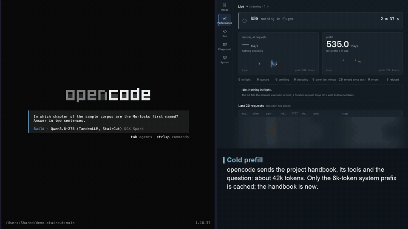Click the 'nothing decoding' text

[x=252, y=51]
